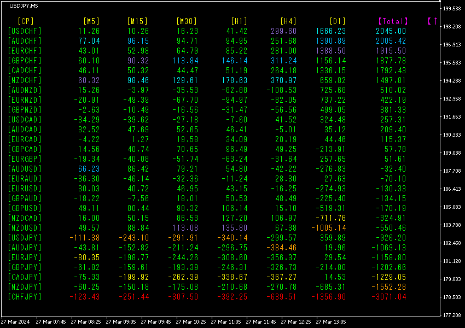Click CADJPY total value -1229.05
The image size is (465, 328).
point(389,277)
